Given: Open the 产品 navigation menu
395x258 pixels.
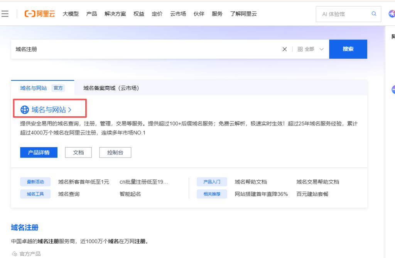Looking at the screenshot, I should (91, 14).
